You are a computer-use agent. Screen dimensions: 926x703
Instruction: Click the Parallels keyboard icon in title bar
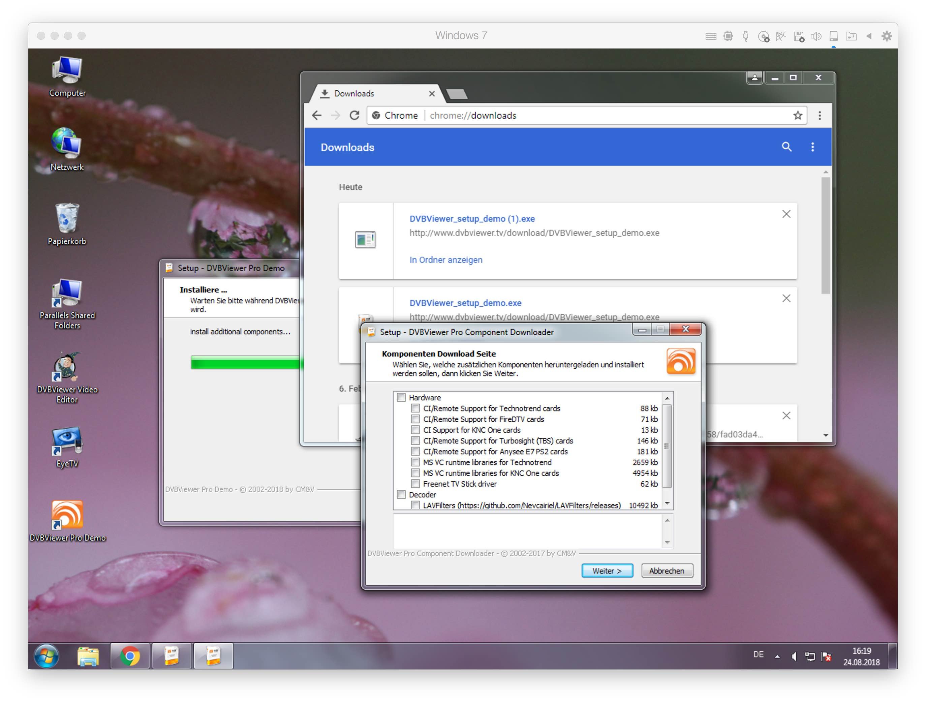click(x=710, y=36)
